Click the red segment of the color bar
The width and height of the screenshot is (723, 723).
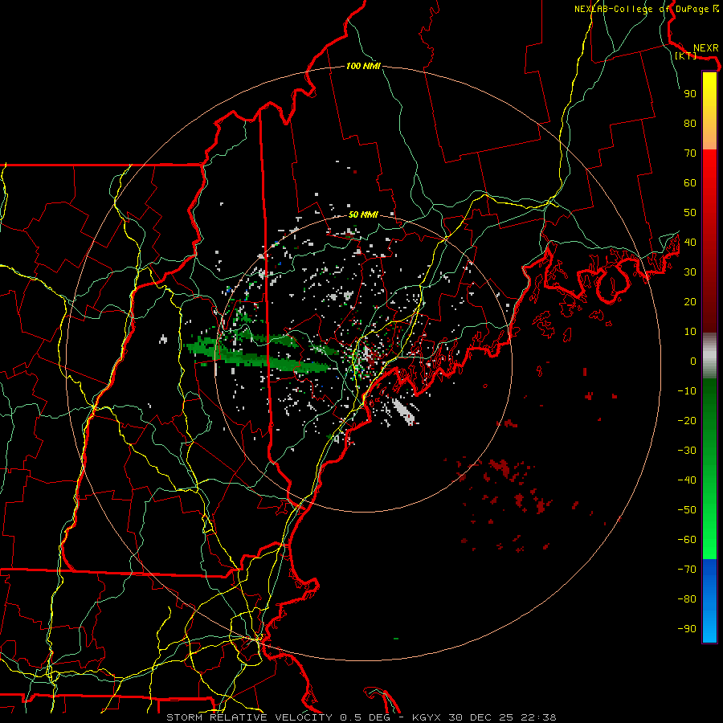click(x=709, y=241)
